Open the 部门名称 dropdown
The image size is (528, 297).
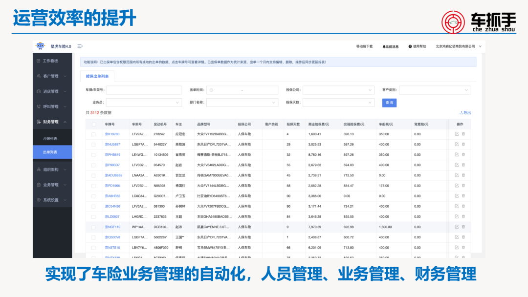coord(242,103)
